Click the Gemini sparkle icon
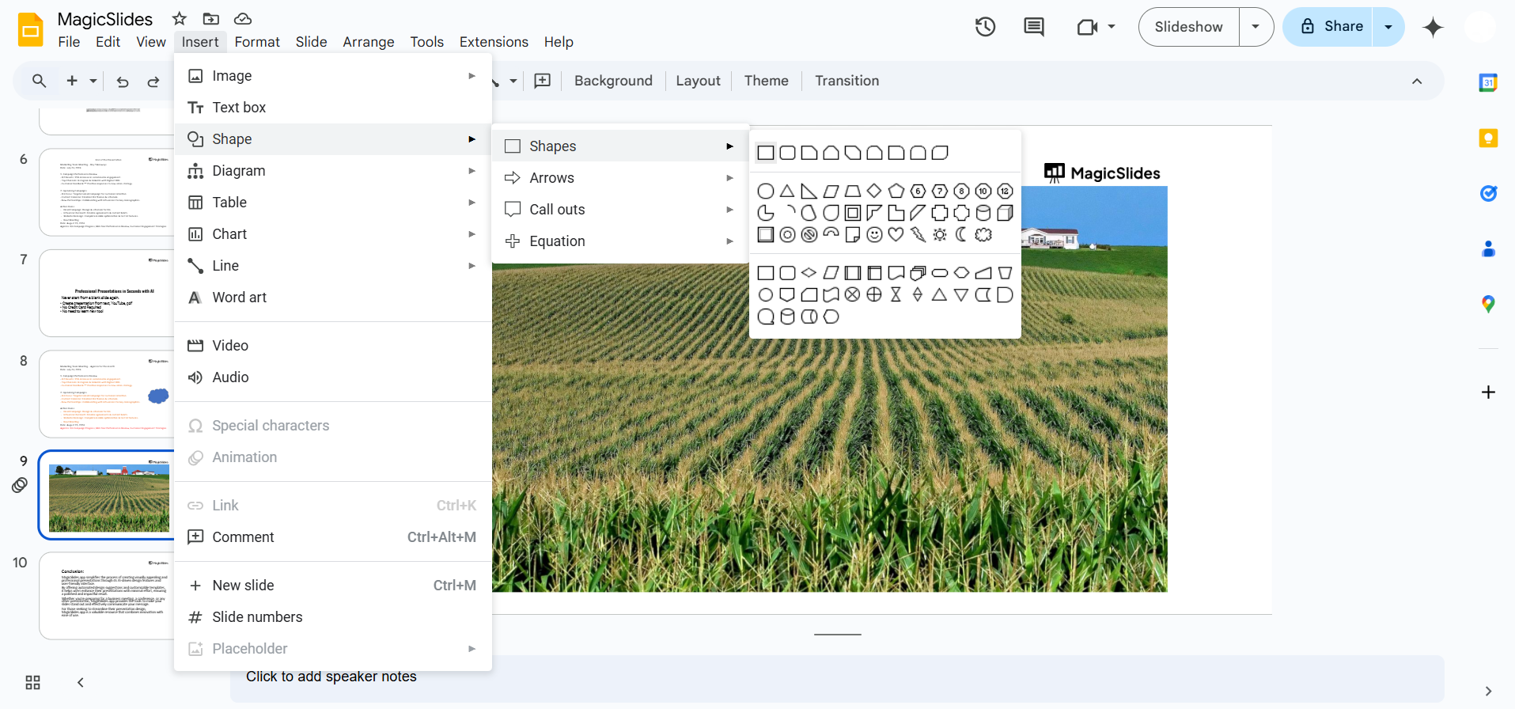1515x709 pixels. tap(1433, 27)
